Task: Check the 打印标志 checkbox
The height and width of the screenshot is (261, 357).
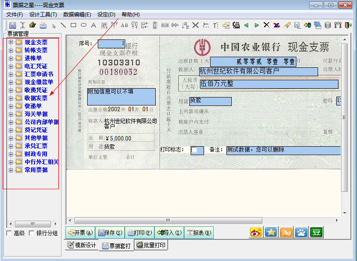Action: pos(195,150)
